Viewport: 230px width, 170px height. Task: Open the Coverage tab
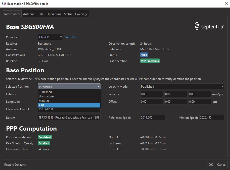[x=81, y=14]
